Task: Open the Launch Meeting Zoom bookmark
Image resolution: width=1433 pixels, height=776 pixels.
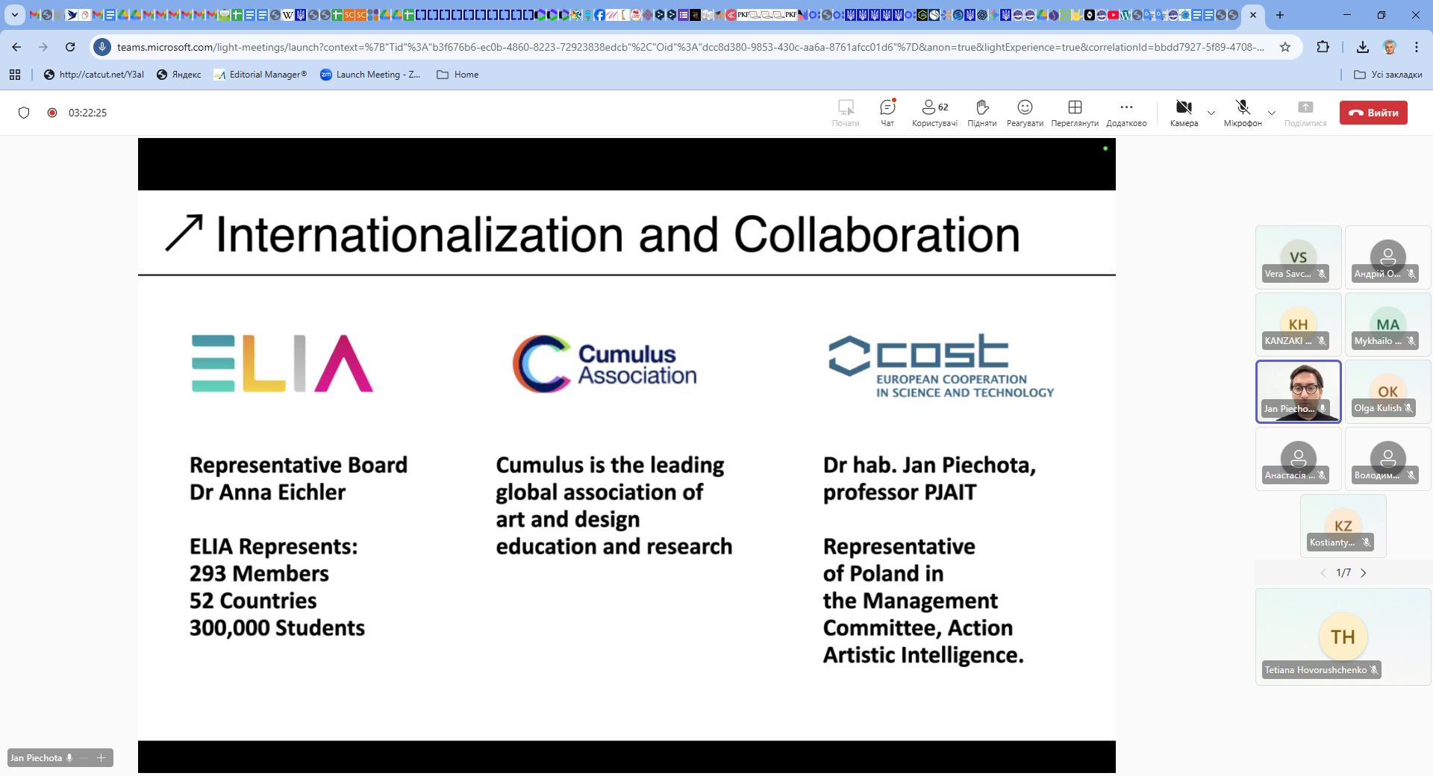Action: click(370, 75)
